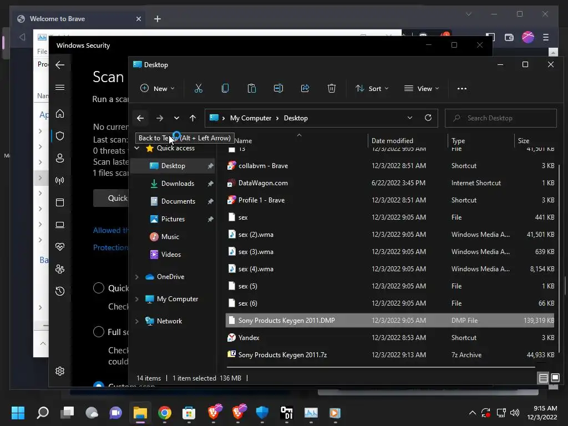Image resolution: width=568 pixels, height=426 pixels.
Task: Open recent locations chevron beside forward arrow
Action: (x=176, y=118)
